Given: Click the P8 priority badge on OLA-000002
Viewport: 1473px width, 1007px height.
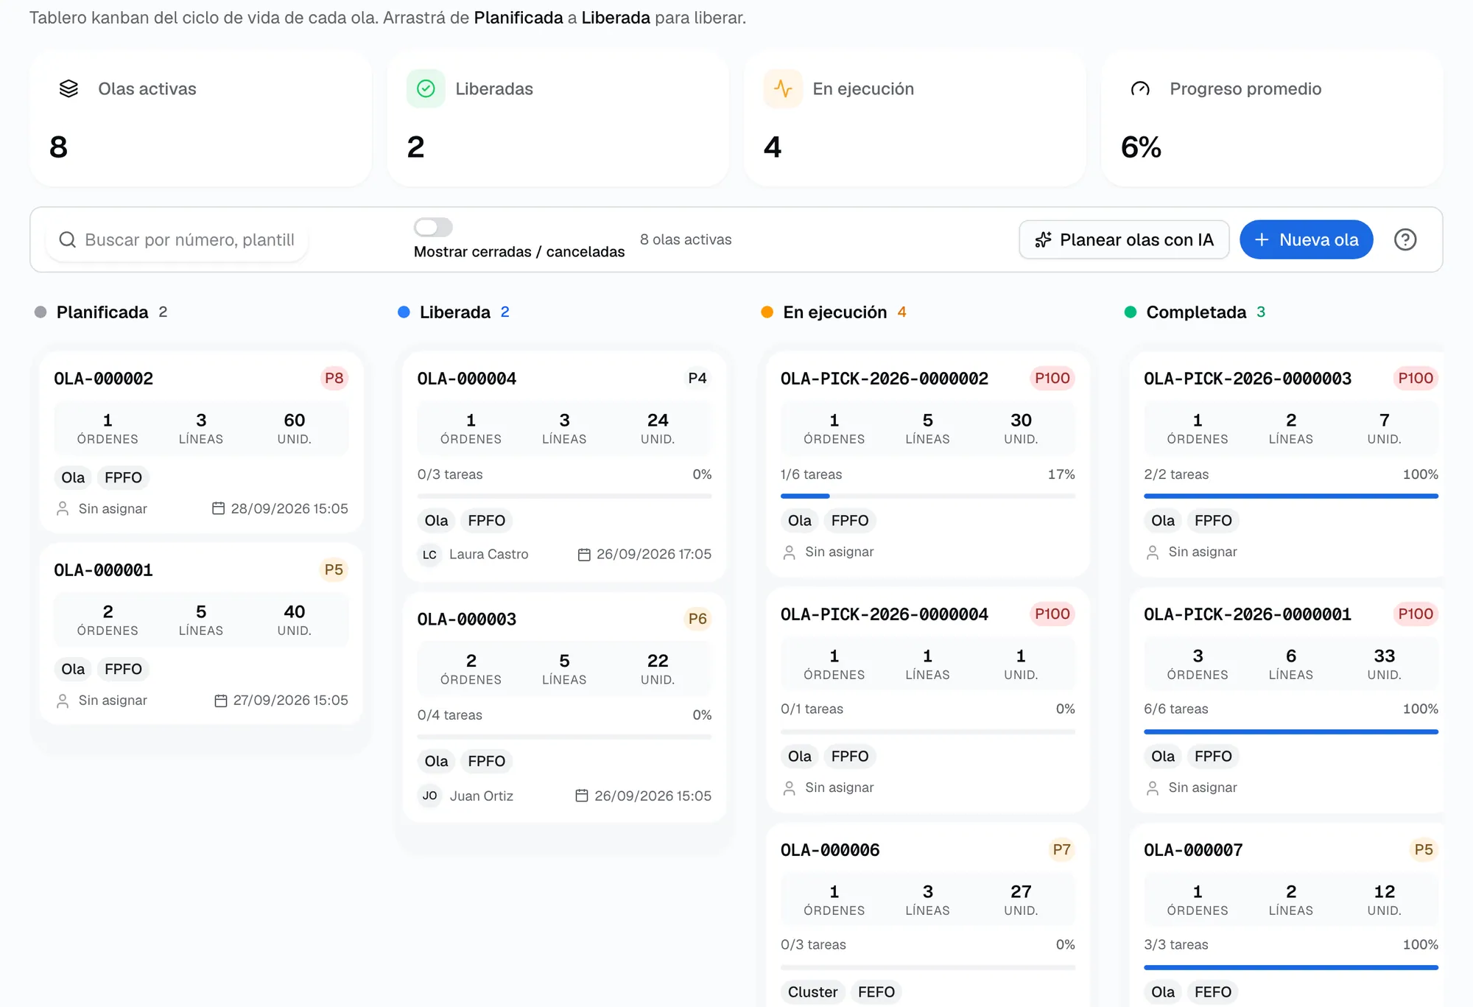Looking at the screenshot, I should click(334, 379).
